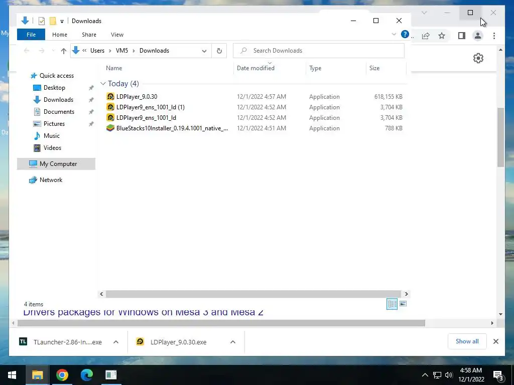Open Videos in the navigation pane
514x385 pixels.
[52, 148]
